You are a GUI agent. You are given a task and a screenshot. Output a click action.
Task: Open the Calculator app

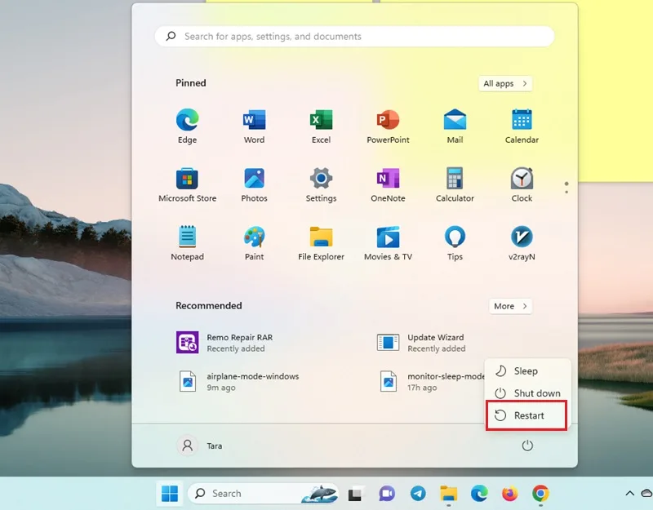455,185
